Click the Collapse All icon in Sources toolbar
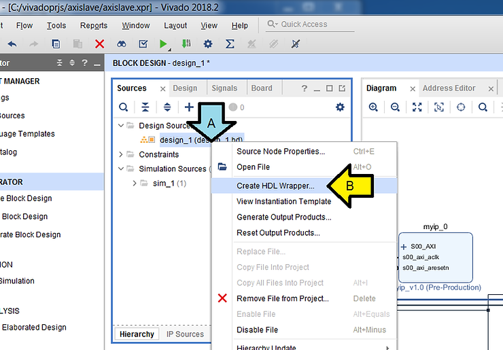This screenshot has width=503, height=350. [145, 107]
